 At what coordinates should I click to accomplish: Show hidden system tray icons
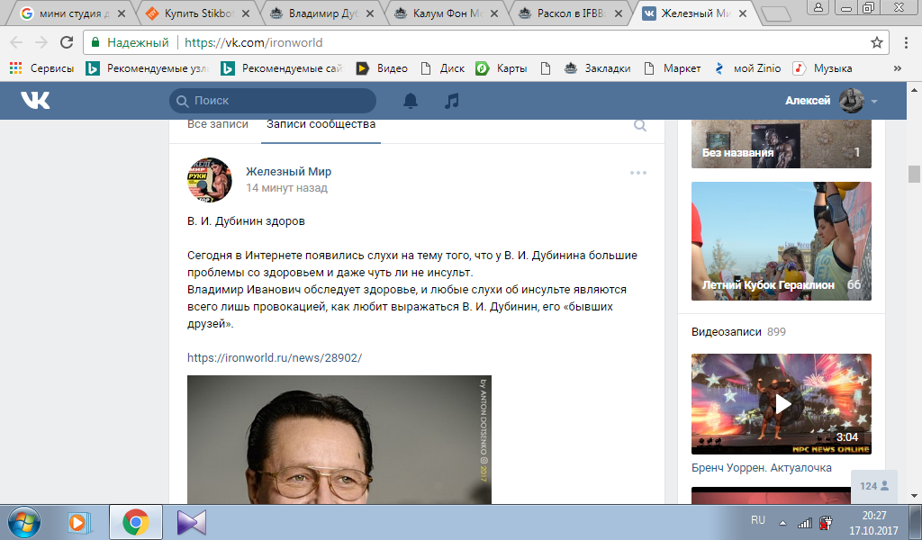(x=782, y=522)
